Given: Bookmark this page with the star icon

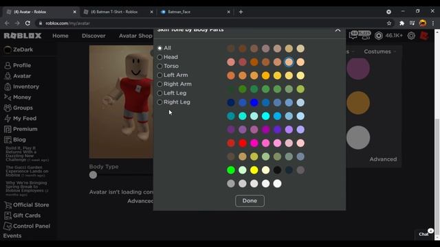Looking at the screenshot, I should click(389, 23).
